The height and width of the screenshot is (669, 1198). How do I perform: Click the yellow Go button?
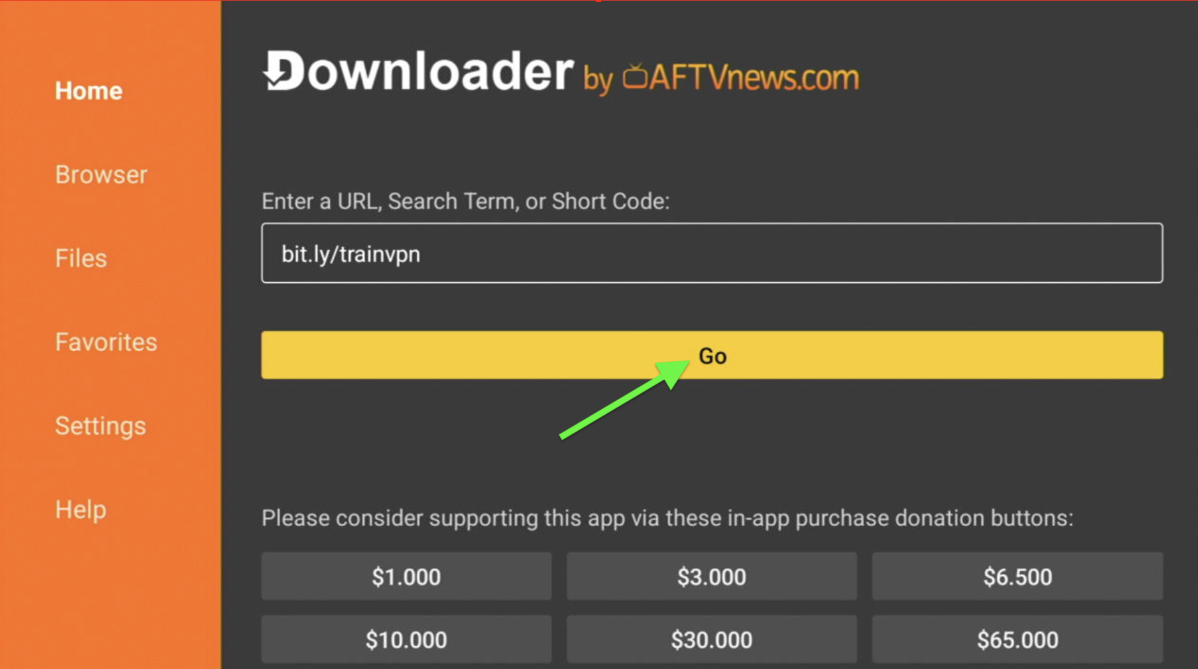click(712, 355)
